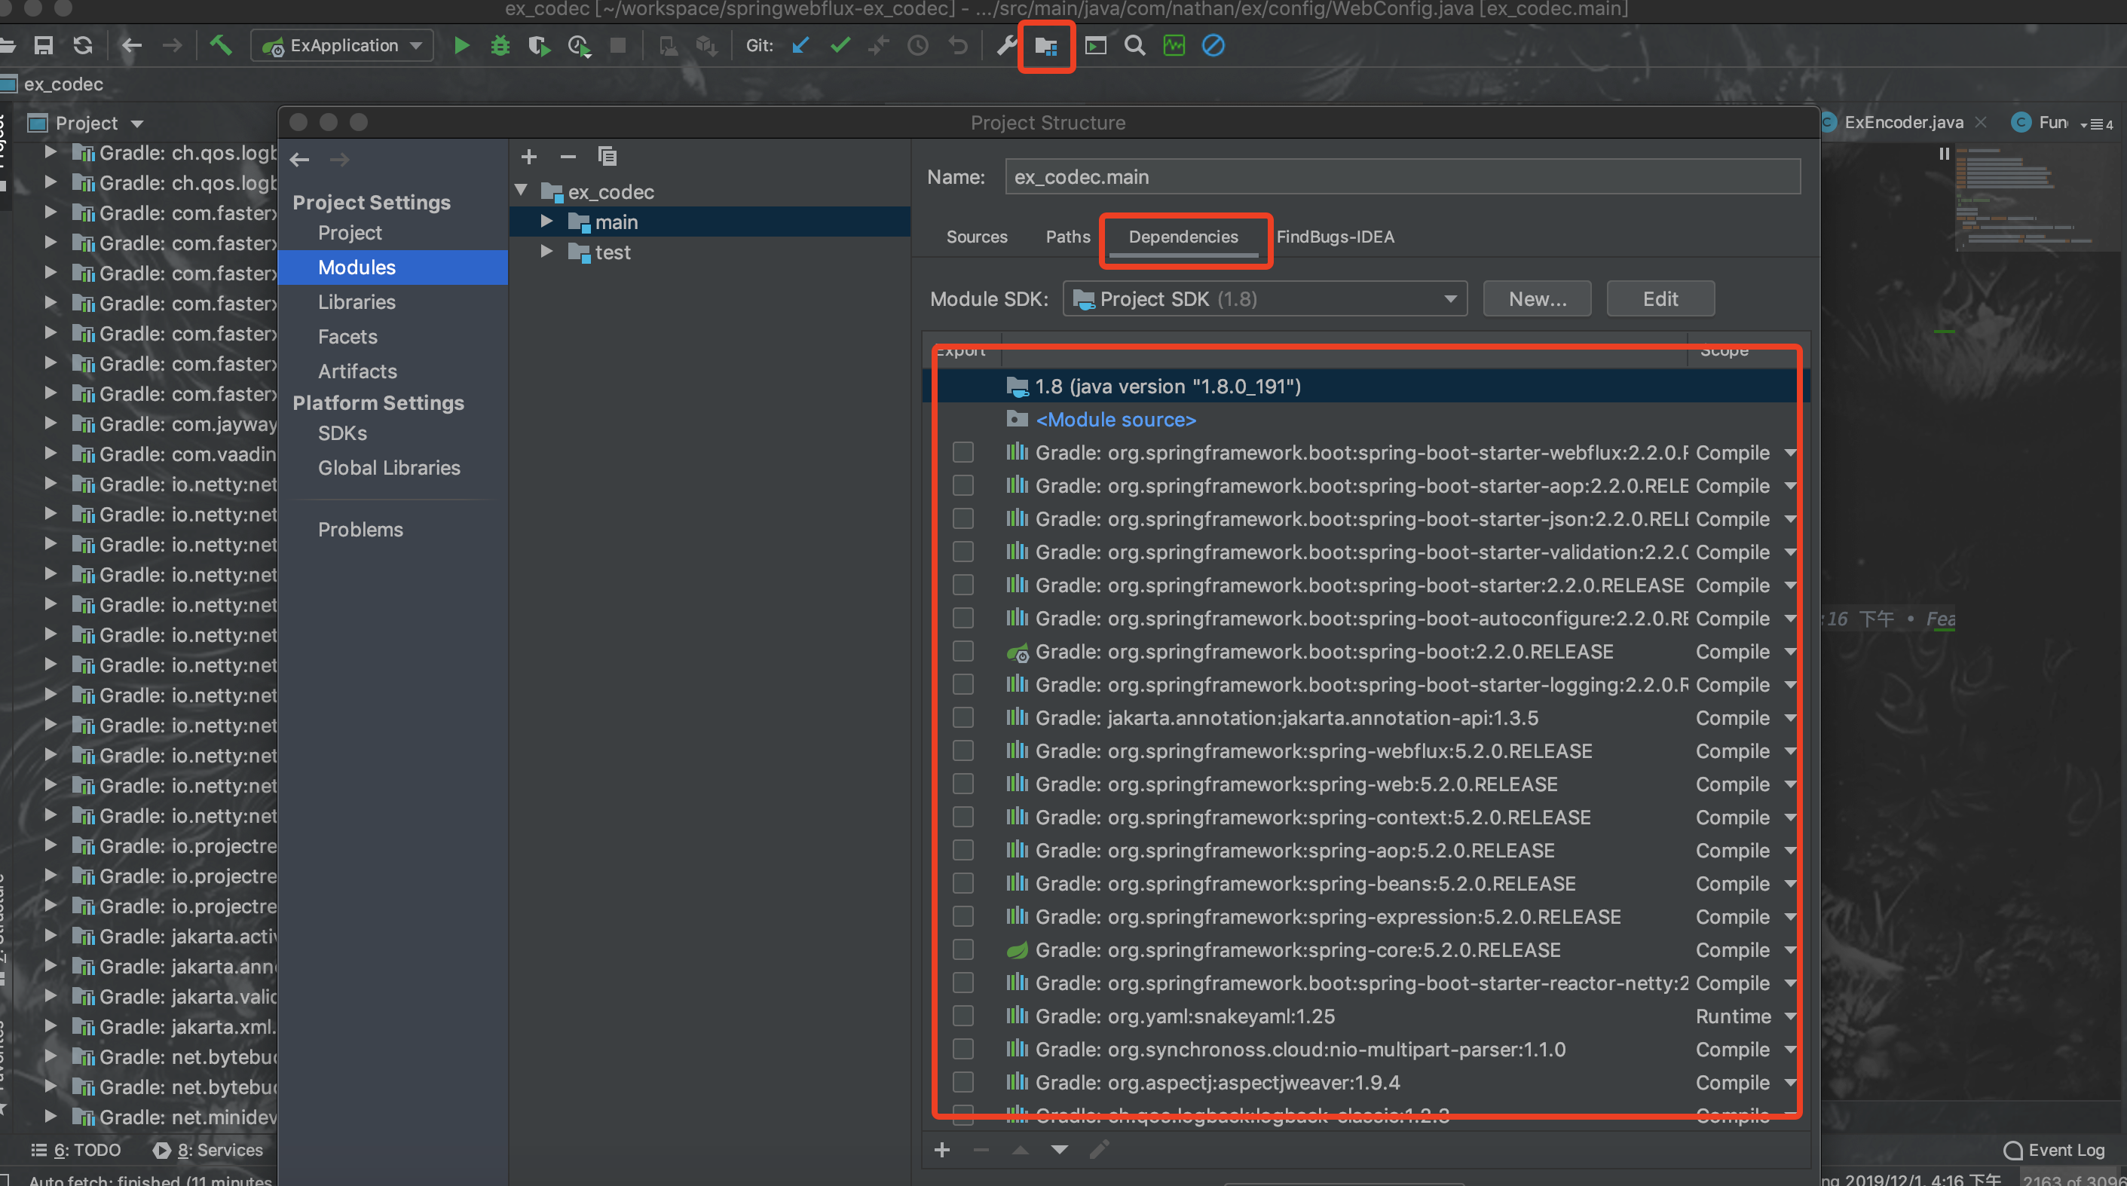The width and height of the screenshot is (2127, 1186).
Task: Click the New... SDK button
Action: (x=1537, y=299)
